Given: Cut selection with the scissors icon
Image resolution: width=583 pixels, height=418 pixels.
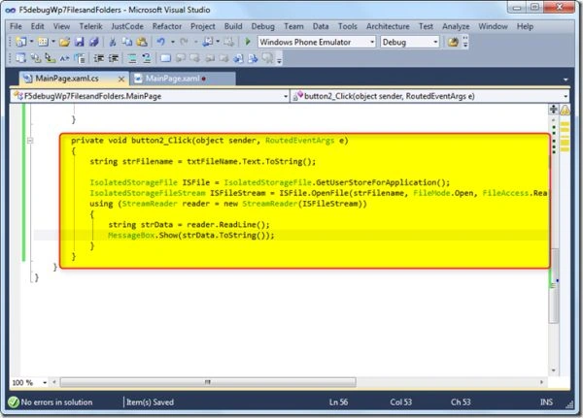Looking at the screenshot, I should click(113, 42).
